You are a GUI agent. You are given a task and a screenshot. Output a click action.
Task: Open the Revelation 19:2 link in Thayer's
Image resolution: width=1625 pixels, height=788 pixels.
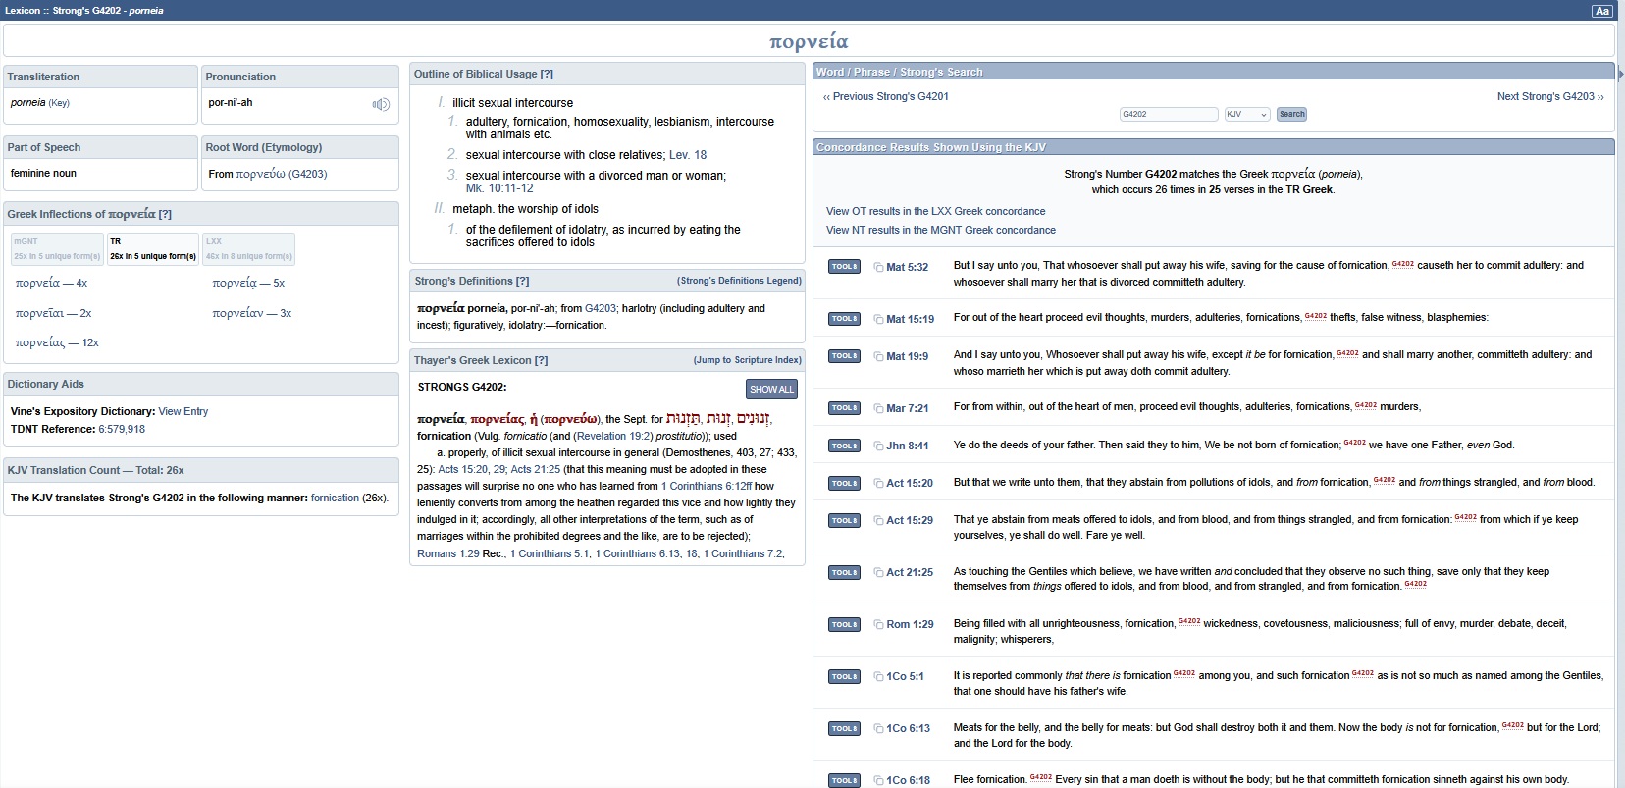(614, 436)
